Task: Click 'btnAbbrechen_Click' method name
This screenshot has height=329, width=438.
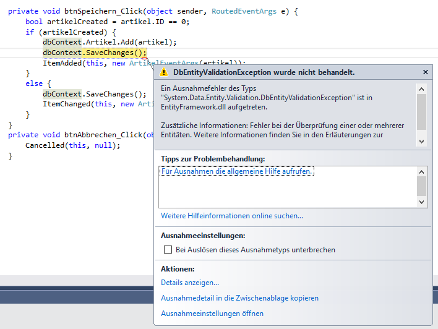Action: (x=103, y=135)
